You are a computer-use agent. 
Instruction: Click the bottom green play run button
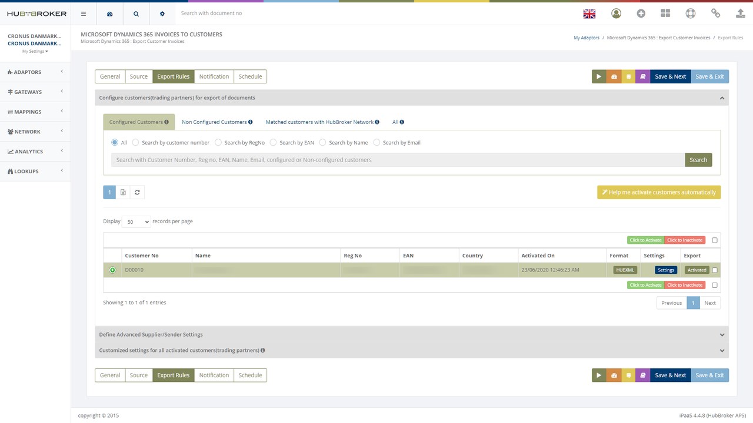click(x=599, y=375)
